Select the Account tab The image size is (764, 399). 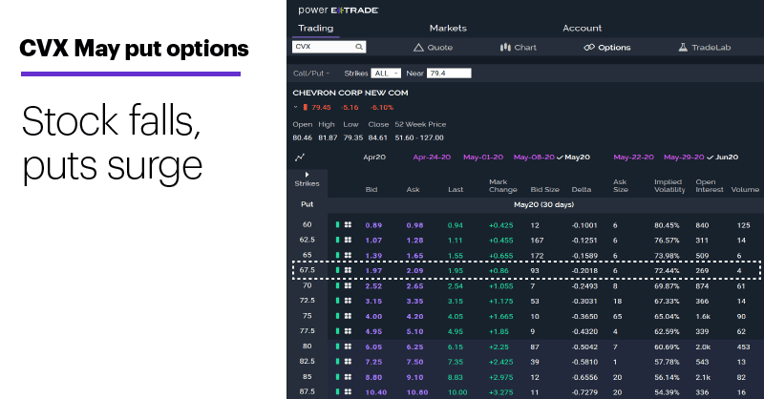pyautogui.click(x=583, y=29)
